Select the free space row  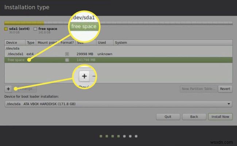[118, 60]
